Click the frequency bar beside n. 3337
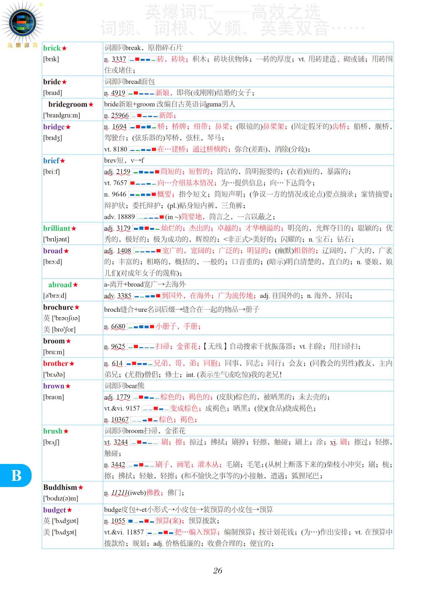Image resolution: width=440 pixels, height=597 pixels. point(142,60)
